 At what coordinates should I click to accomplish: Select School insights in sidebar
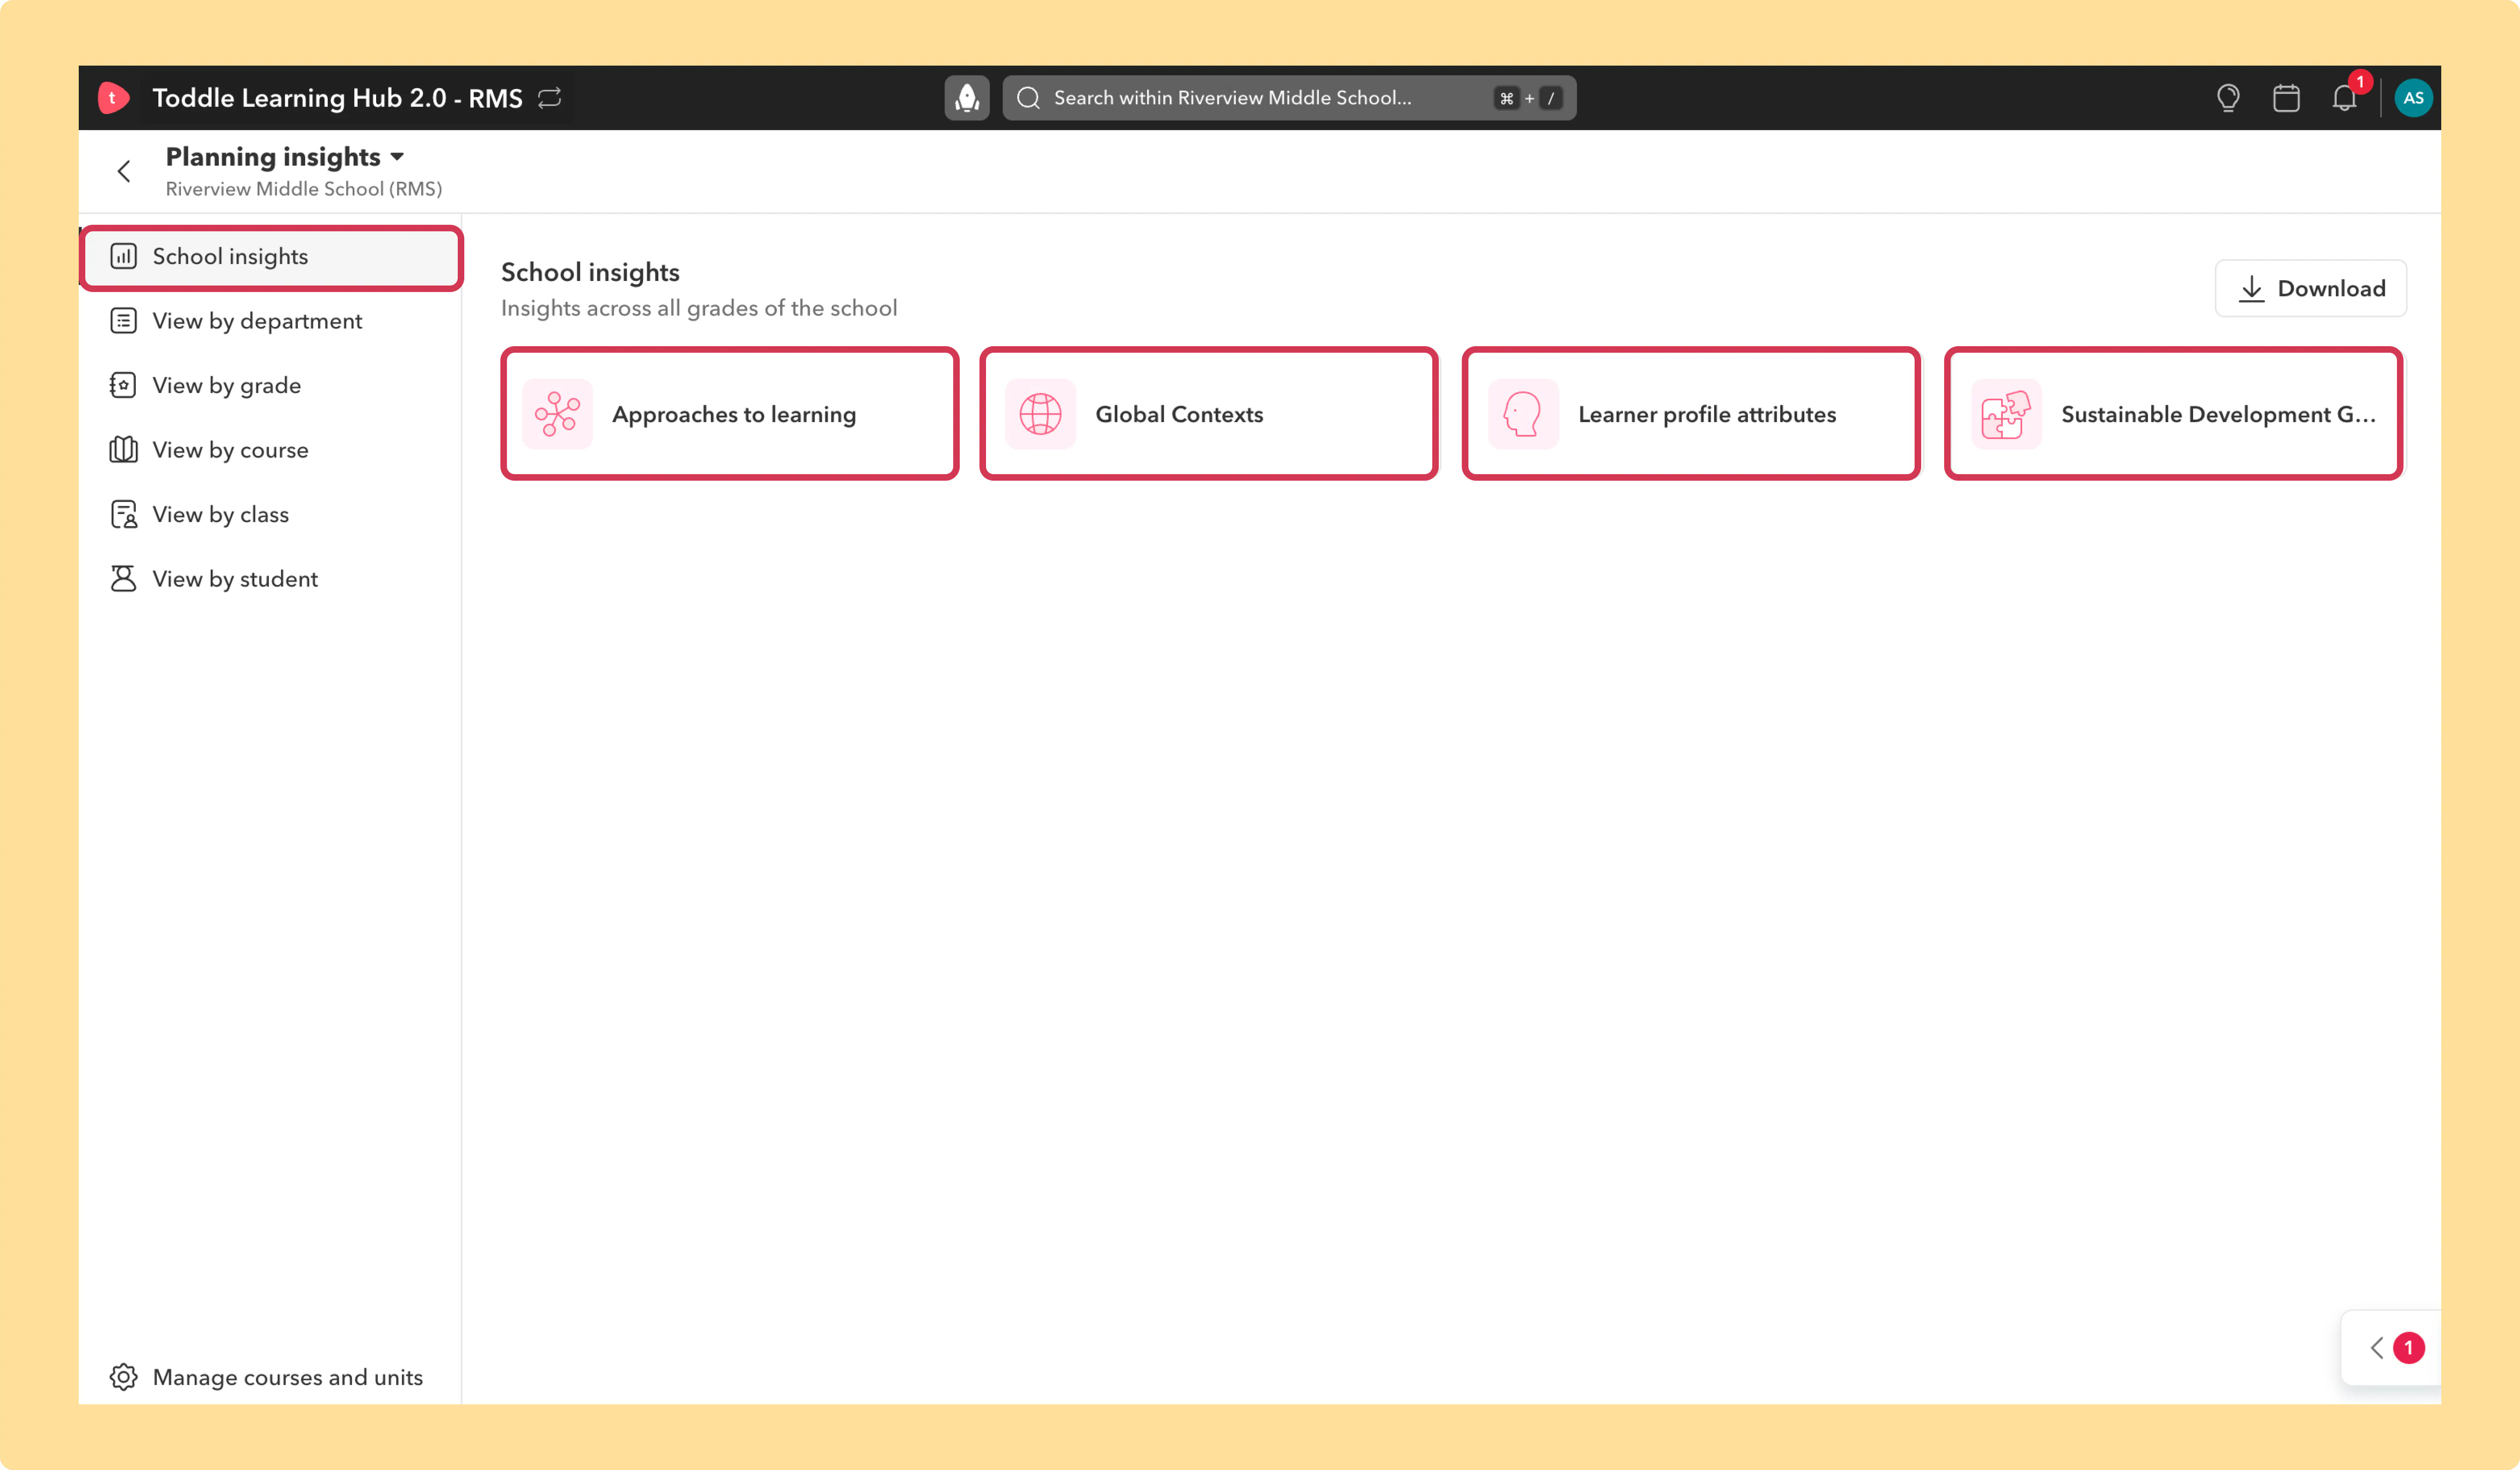pos(271,257)
